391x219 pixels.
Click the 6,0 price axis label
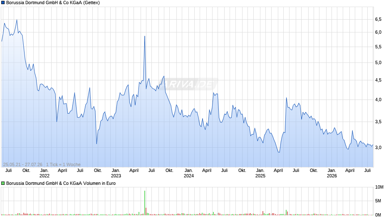click(x=378, y=32)
